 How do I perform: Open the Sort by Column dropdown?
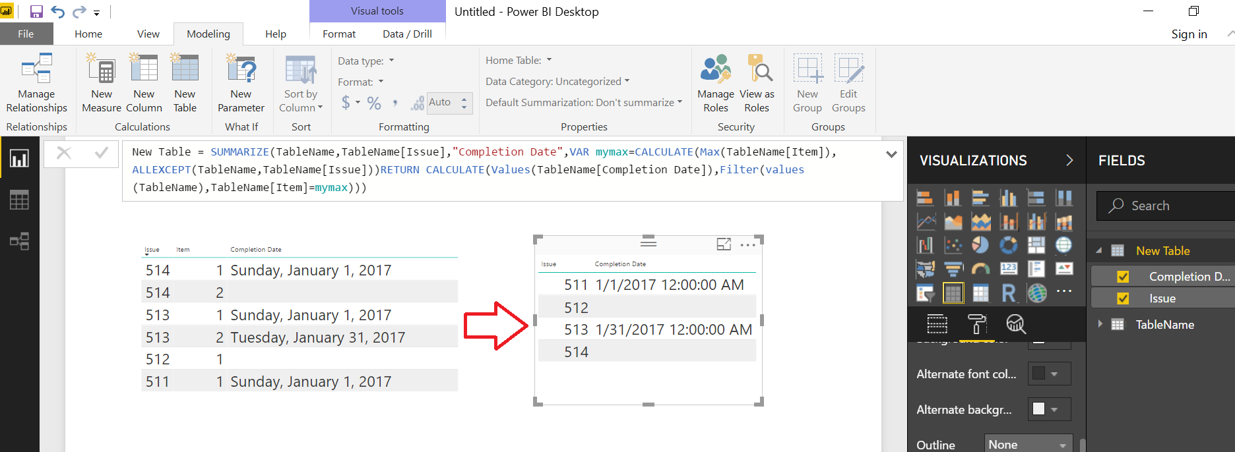(301, 84)
